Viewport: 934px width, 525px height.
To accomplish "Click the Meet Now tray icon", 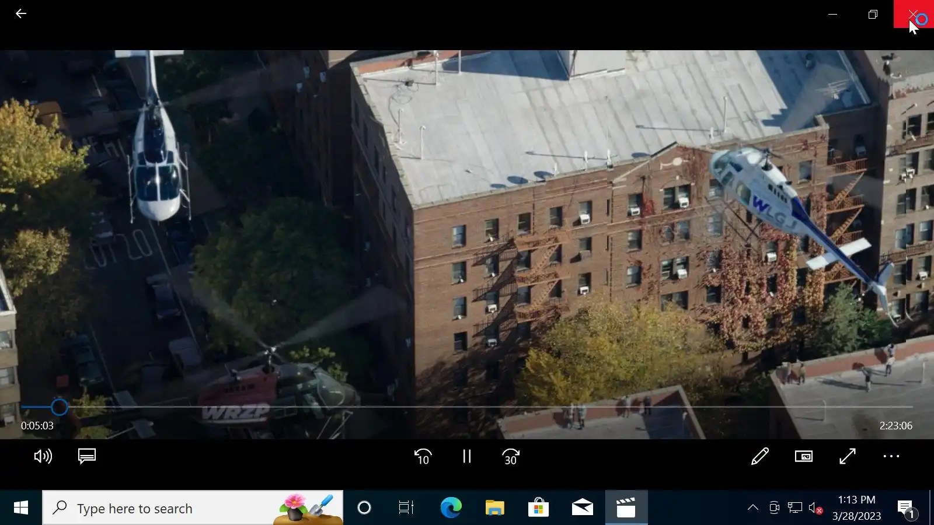I will pyautogui.click(x=774, y=508).
